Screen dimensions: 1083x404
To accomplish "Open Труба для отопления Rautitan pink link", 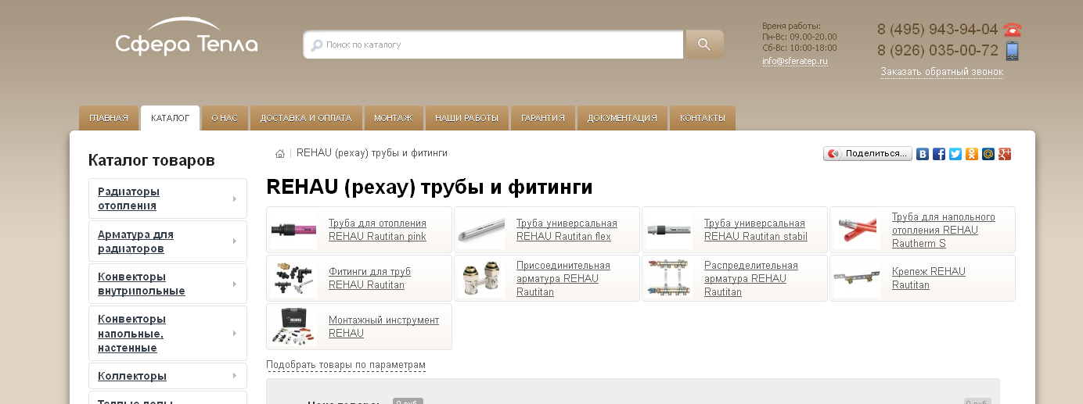I will [377, 230].
